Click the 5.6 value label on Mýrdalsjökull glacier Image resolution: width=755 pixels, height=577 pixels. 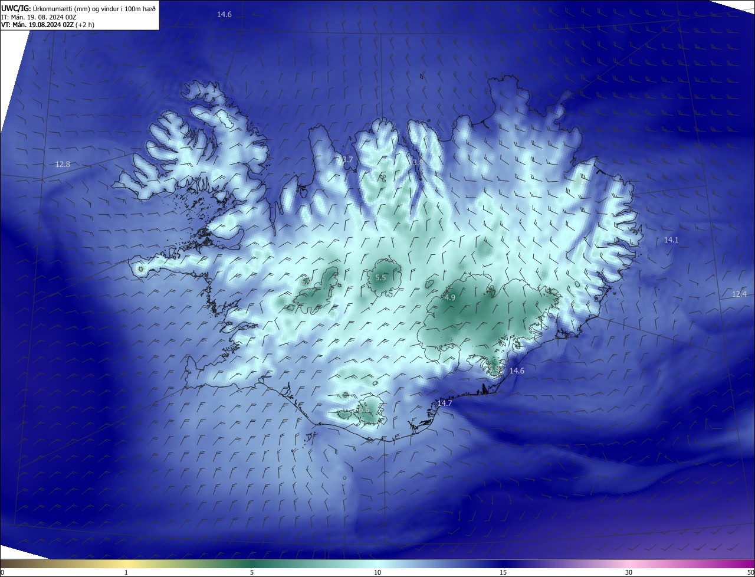tap(364, 409)
